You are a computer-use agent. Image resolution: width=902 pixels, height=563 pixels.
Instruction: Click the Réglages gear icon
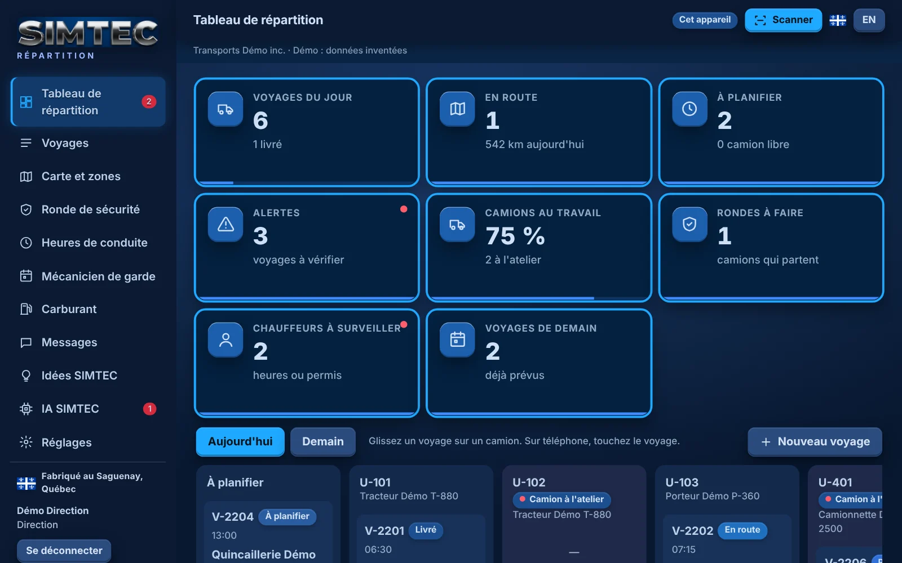coord(26,443)
